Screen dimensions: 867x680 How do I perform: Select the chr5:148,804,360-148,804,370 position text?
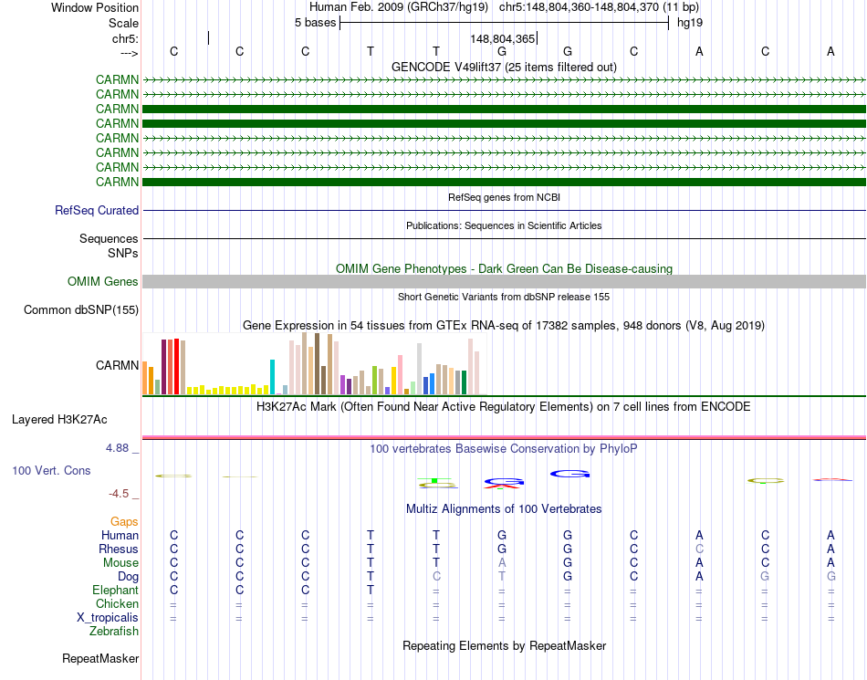coord(599,7)
